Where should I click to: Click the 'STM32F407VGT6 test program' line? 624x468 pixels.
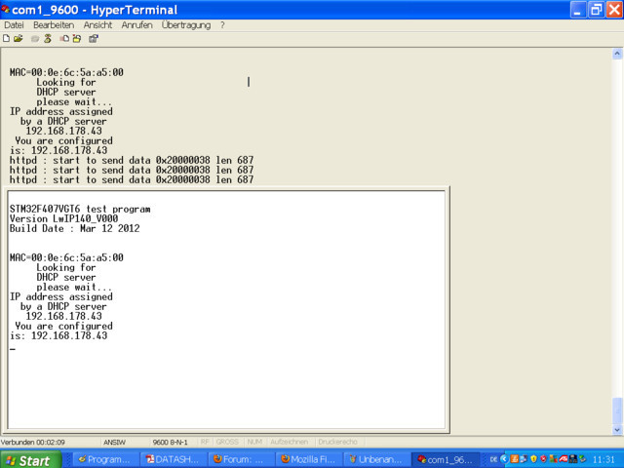tap(80, 209)
